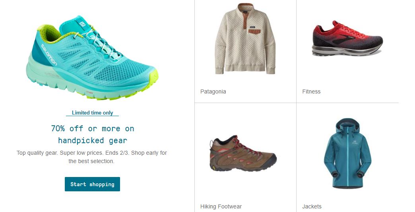Click the '70% off or more on' heading line
Viewport: 415px width, 212px height.
[93, 128]
